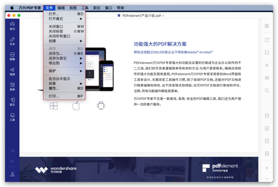Open the 视图 menu
The height and width of the screenshot is (187, 278).
pos(73,8)
